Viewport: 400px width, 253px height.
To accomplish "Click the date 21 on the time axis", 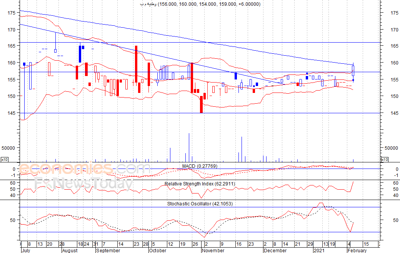I will coord(297,244).
